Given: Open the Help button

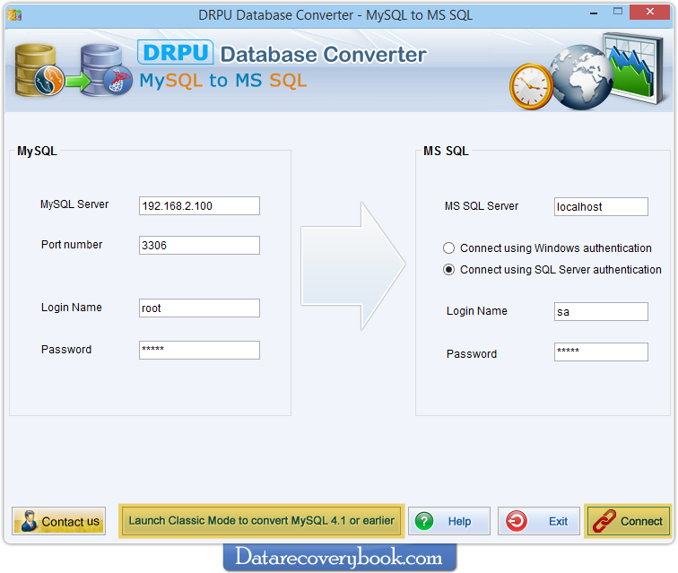Looking at the screenshot, I should pos(448,521).
